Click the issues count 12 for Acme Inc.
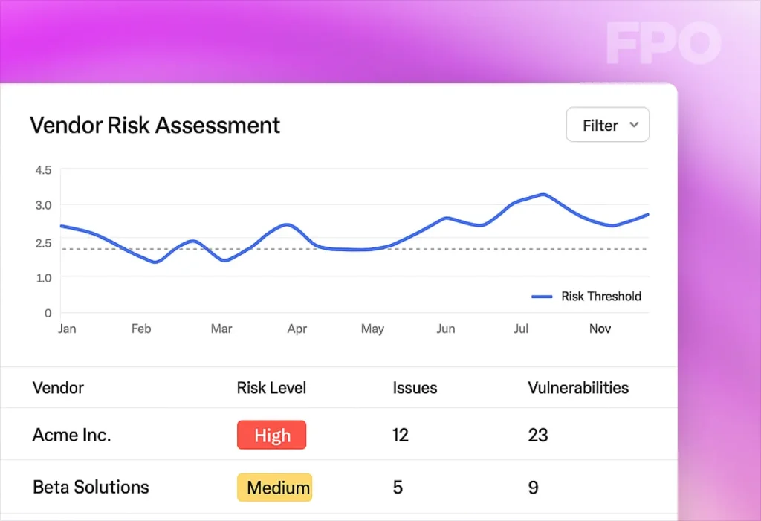Viewport: 761px width, 521px height. point(401,436)
